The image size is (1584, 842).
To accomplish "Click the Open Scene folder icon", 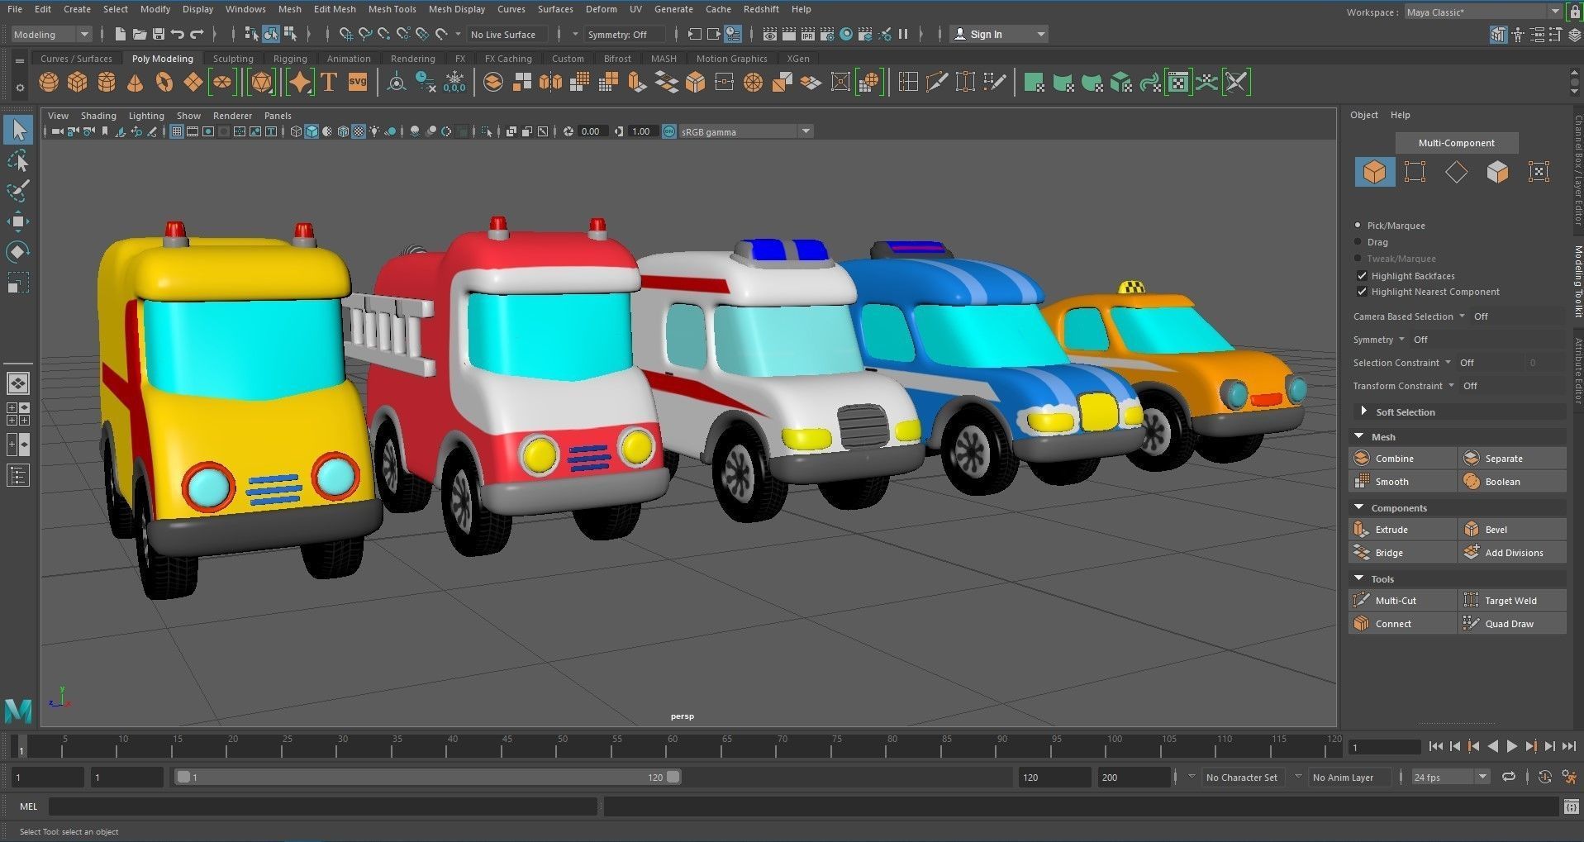I will coord(140,34).
